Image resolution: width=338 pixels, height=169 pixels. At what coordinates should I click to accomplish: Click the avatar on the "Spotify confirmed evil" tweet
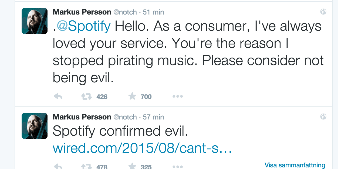[x=35, y=126]
